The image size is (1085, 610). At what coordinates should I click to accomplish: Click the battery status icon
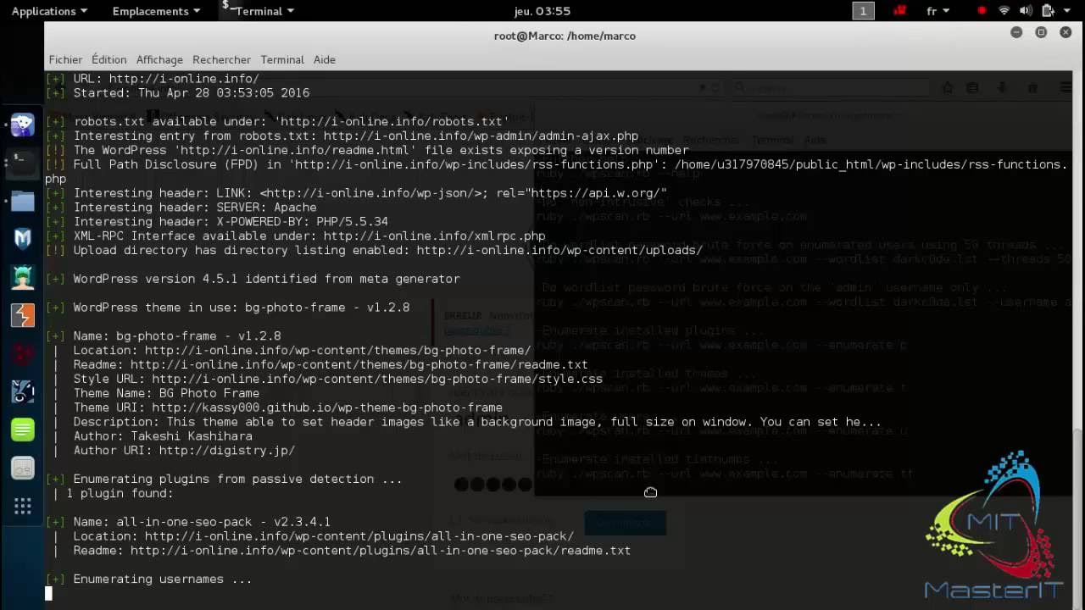(x=1048, y=11)
